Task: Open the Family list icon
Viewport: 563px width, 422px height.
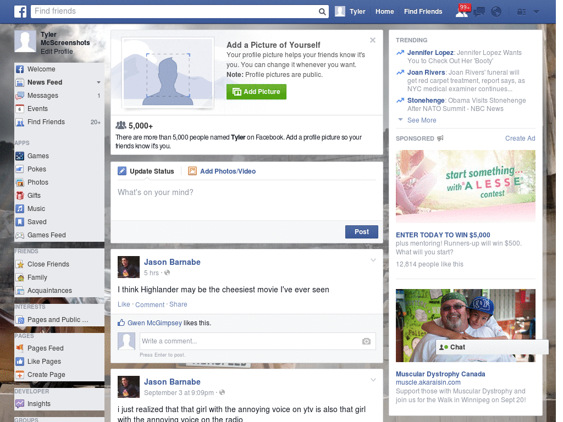Action: 20,277
